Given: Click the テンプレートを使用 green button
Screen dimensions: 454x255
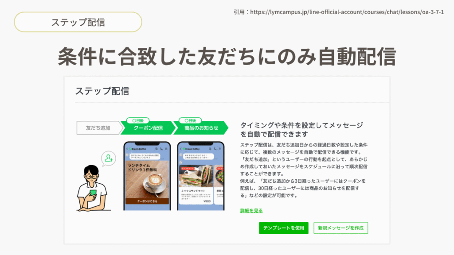Looking at the screenshot, I should click(283, 228).
